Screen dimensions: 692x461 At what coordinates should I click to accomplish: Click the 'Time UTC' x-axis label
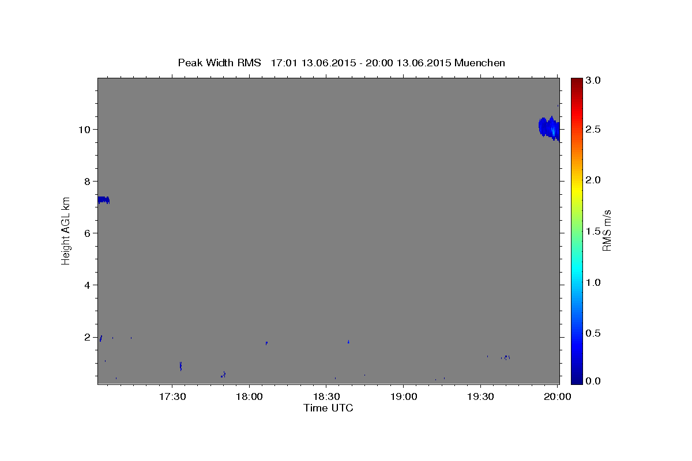coord(328,408)
